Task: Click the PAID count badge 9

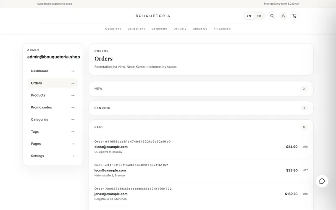Action: pyautogui.click(x=304, y=127)
